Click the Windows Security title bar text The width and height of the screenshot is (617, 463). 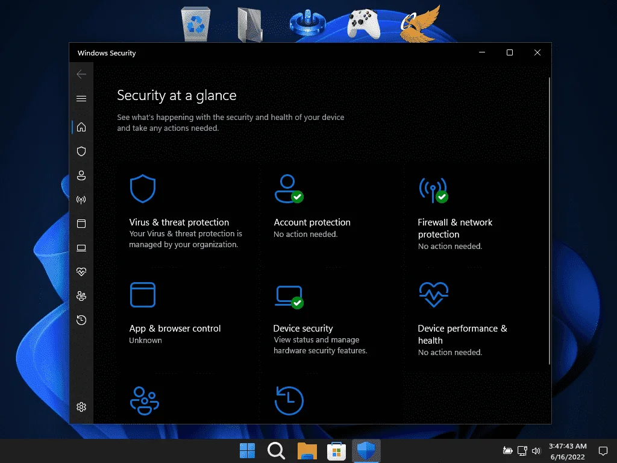point(107,53)
